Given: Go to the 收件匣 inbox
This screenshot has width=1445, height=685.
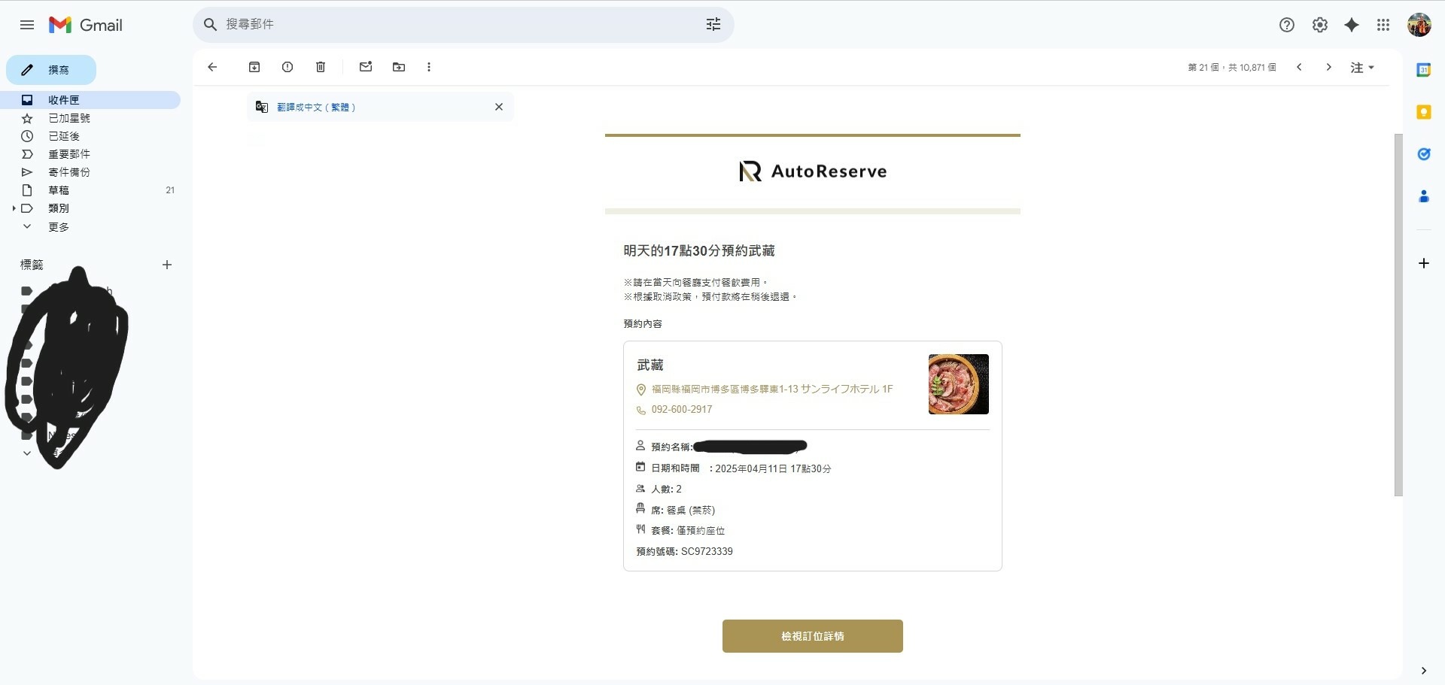Looking at the screenshot, I should coord(64,99).
